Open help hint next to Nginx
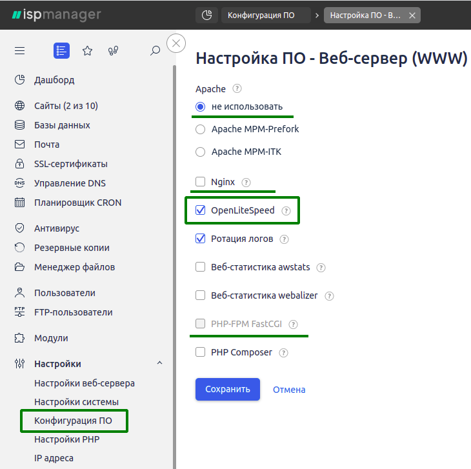471x469 pixels. click(246, 183)
